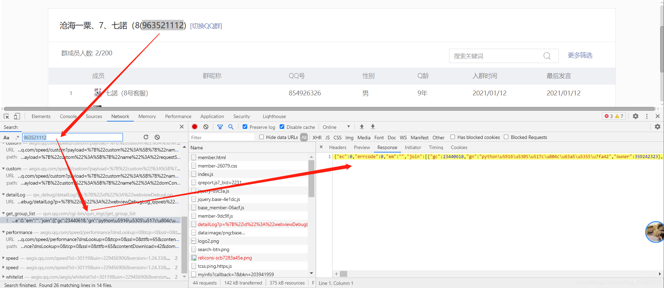Import HAR file upload arrow
The image size is (664, 288).
pyautogui.click(x=362, y=127)
